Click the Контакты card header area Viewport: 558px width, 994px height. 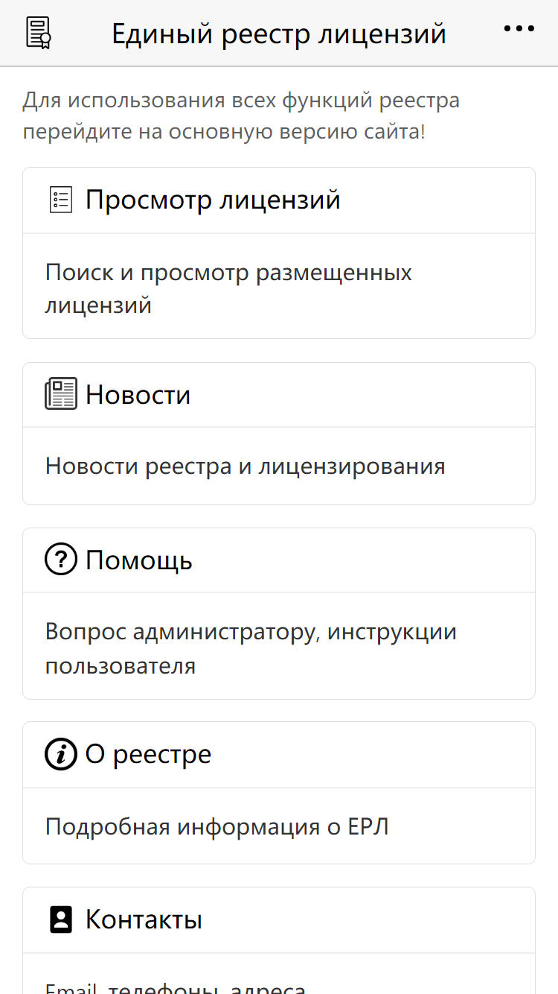coord(279,920)
